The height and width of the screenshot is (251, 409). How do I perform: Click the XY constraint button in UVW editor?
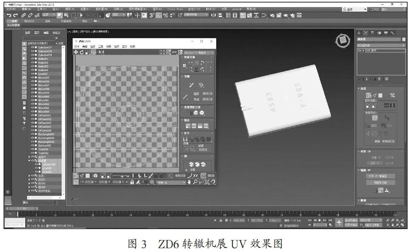pos(195,176)
